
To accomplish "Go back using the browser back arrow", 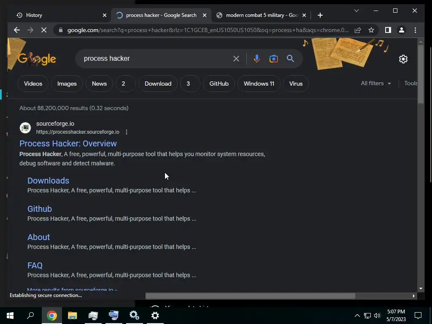I will 17,30.
